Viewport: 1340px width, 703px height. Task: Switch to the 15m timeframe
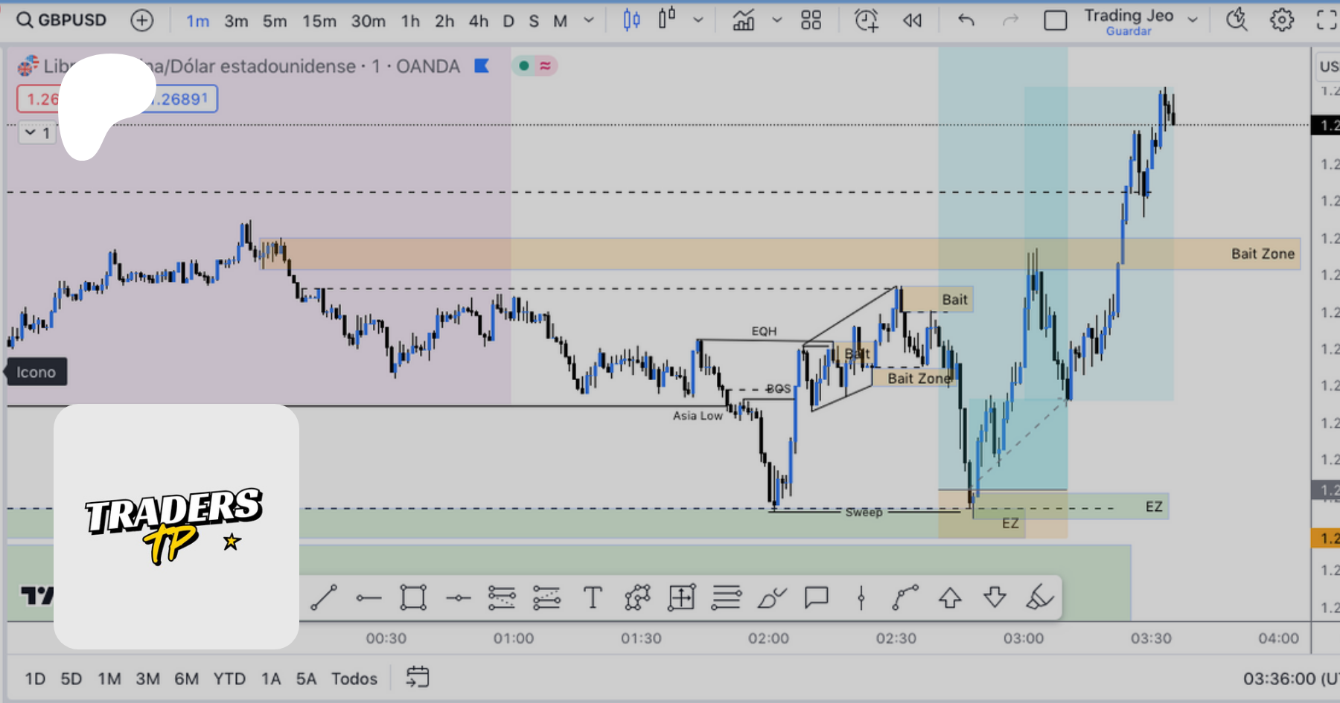[x=319, y=21]
